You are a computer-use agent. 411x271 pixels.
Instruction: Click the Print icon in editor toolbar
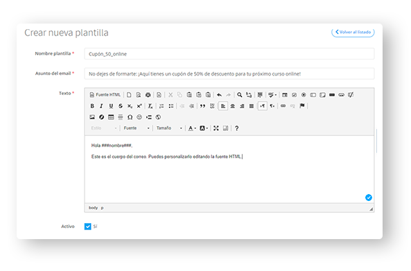[148, 95]
